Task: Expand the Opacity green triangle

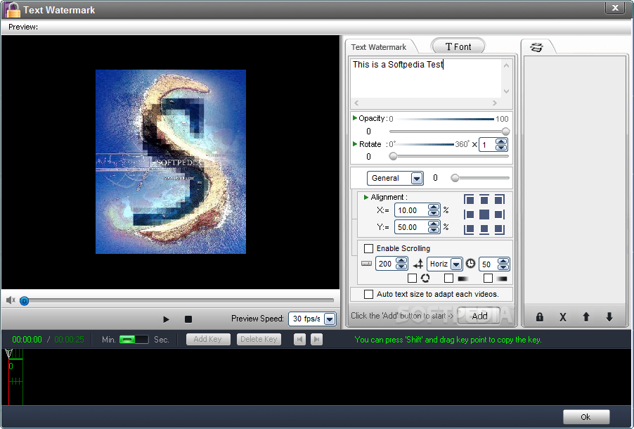Action: (x=354, y=117)
